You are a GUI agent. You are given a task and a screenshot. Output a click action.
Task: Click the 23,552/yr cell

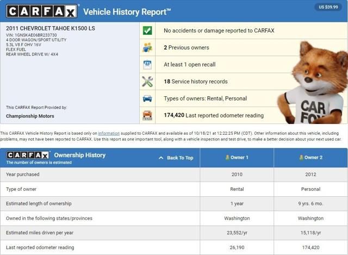pos(237,233)
